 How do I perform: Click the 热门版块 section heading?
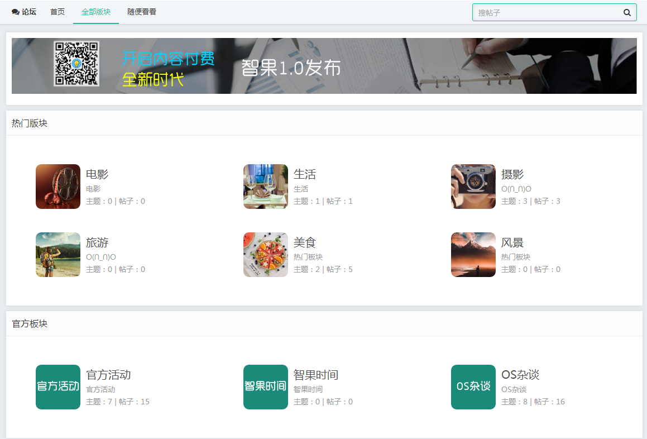(29, 123)
